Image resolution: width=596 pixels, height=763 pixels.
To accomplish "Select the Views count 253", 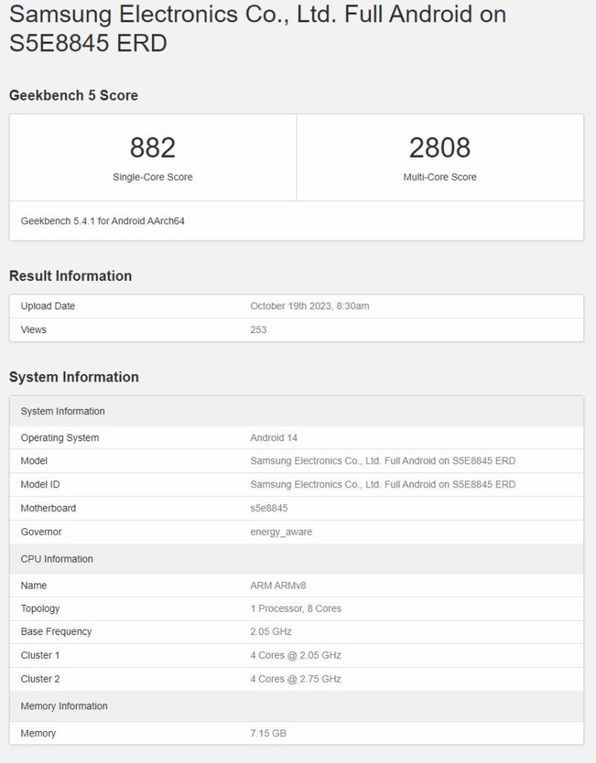I will [x=258, y=329].
